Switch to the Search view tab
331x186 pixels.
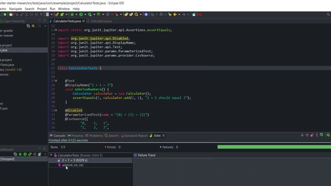pos(112,135)
